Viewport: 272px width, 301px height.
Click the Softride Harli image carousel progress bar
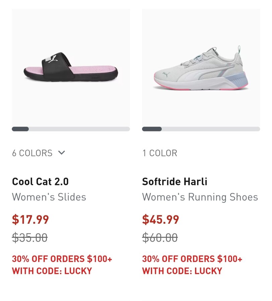point(201,129)
